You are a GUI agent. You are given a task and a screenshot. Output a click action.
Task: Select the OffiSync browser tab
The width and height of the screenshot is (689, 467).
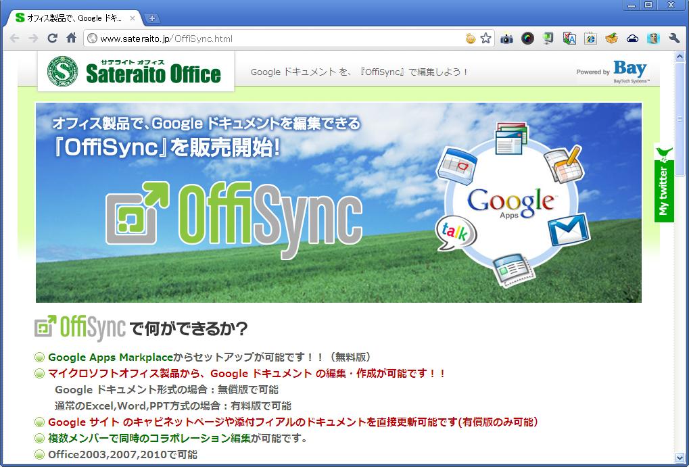click(74, 18)
